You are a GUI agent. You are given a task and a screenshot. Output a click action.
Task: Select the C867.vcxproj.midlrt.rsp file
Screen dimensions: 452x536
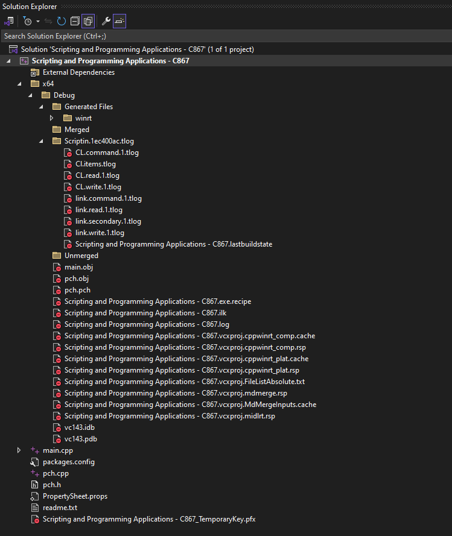pyautogui.click(x=170, y=416)
